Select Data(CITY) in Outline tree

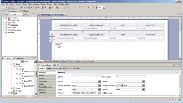[x=28, y=81]
